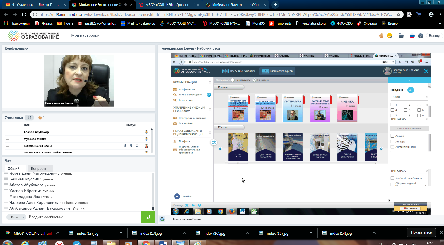Click Показать все in downloads bar
Viewport: 444px width, 245px height.
421,232
